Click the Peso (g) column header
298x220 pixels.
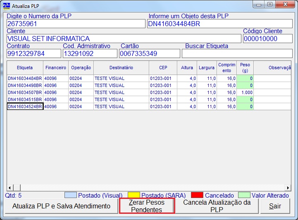[x=245, y=68]
